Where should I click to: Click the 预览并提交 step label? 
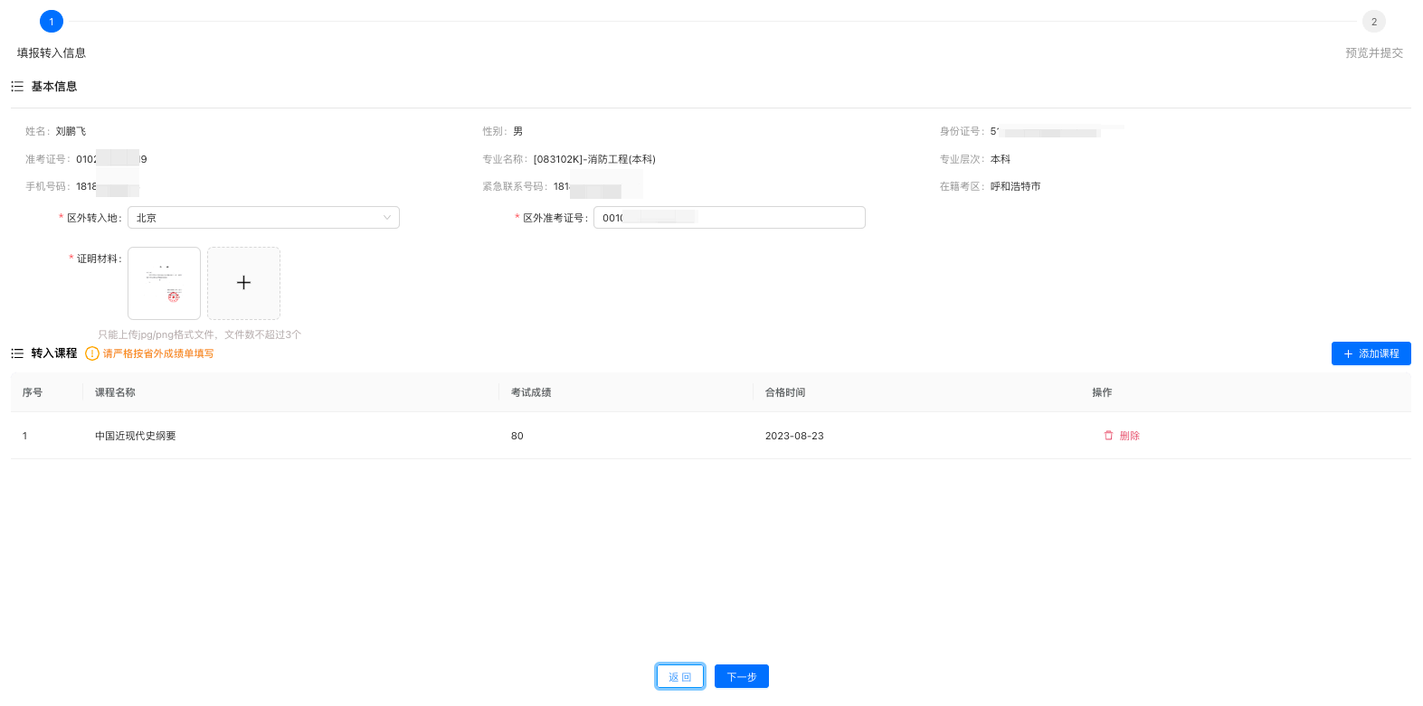1373,53
